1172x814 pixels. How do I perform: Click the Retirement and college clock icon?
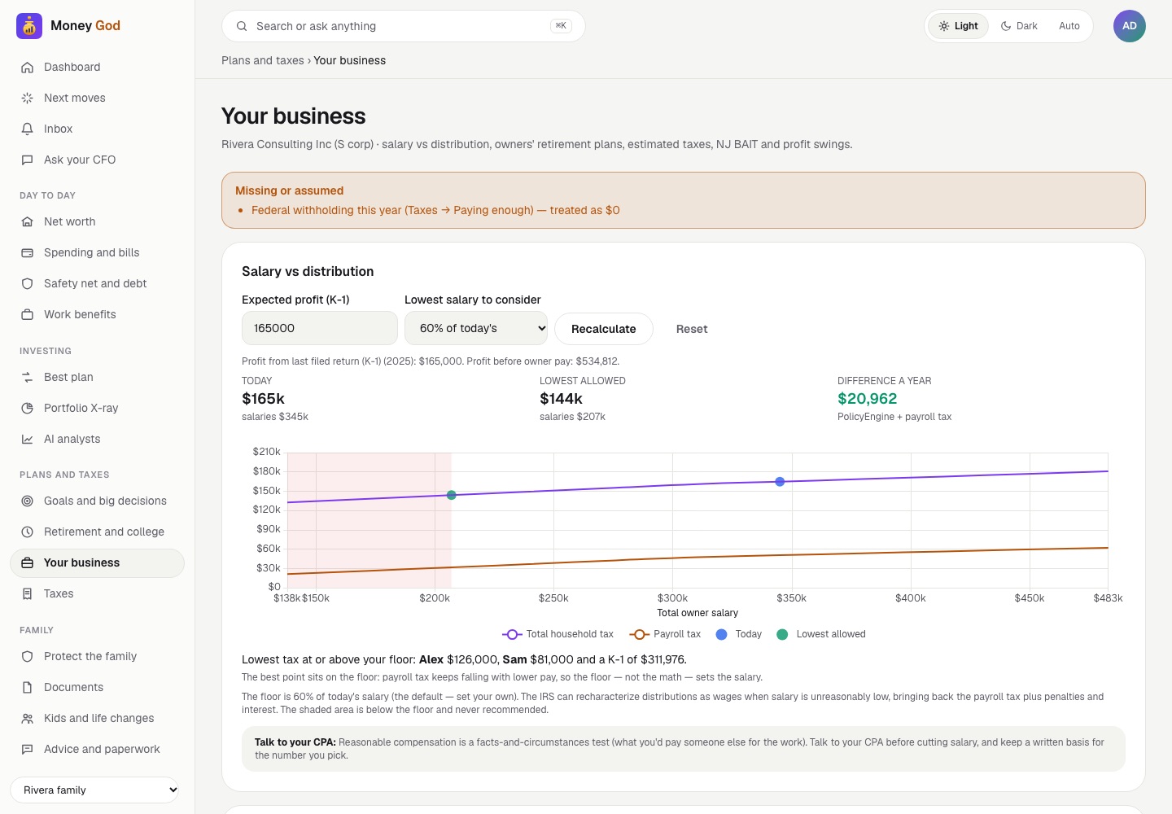(x=27, y=532)
